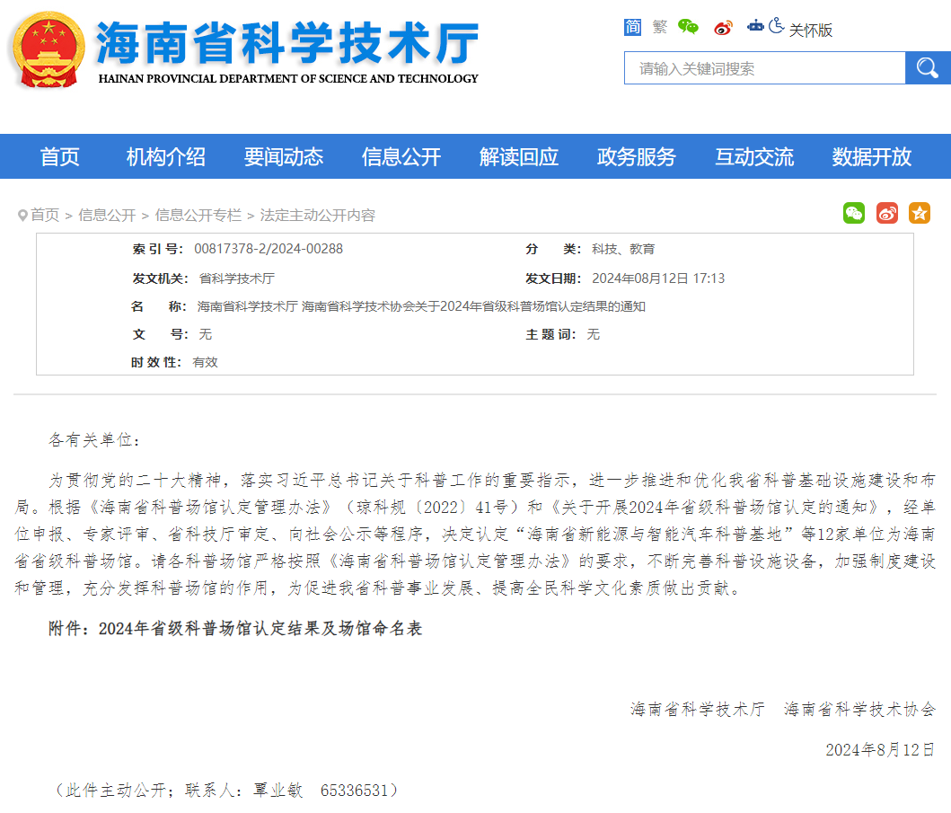Switch to traditional Chinese 繁
The height and width of the screenshot is (813, 951).
click(660, 28)
